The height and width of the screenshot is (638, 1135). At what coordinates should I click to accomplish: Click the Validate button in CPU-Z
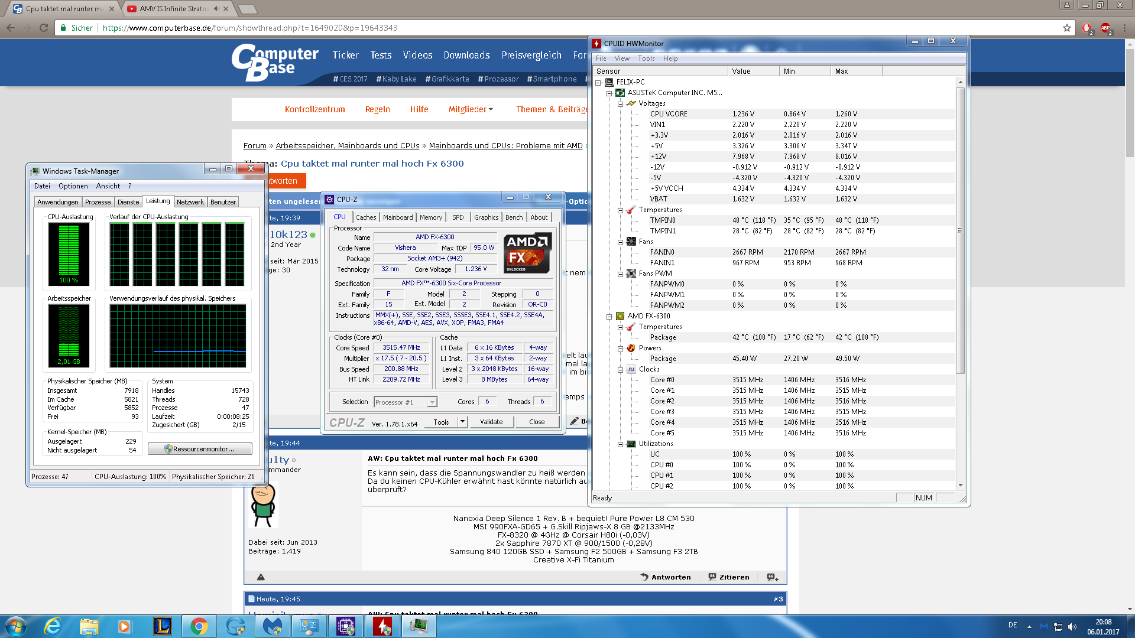point(491,422)
